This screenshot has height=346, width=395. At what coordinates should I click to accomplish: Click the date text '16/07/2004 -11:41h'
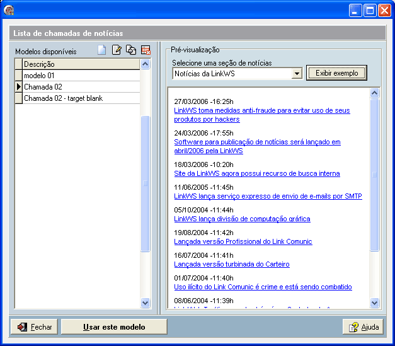click(203, 255)
